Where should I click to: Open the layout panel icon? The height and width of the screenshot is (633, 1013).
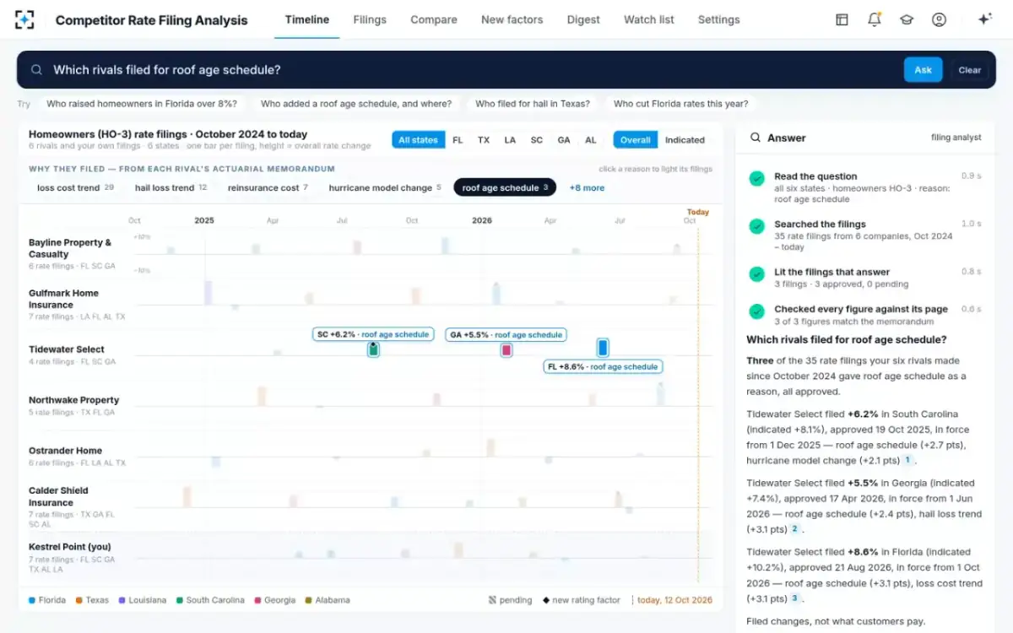point(842,19)
